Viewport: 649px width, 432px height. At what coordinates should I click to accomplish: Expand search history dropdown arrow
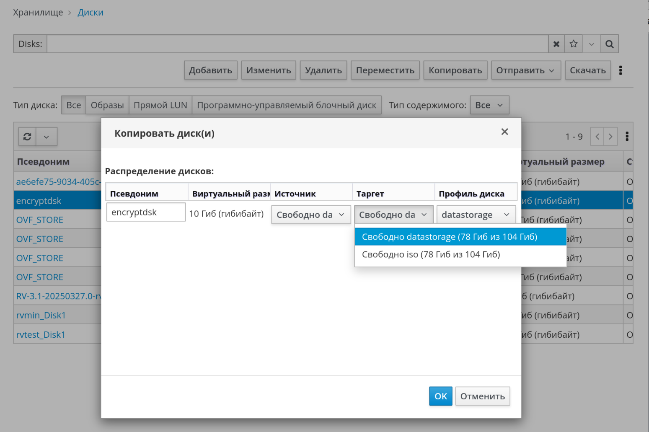(591, 44)
